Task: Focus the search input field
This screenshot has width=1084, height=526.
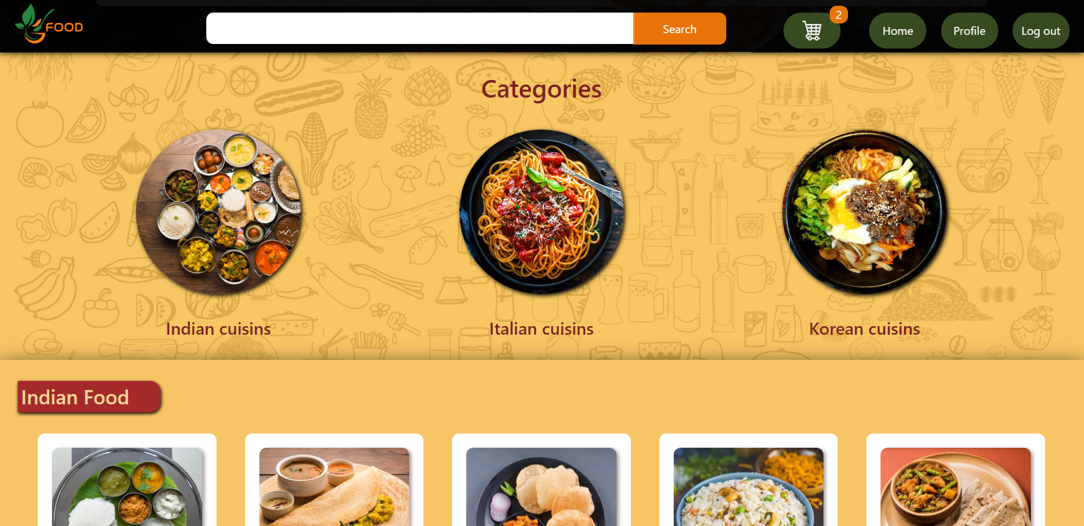Action: click(x=419, y=29)
